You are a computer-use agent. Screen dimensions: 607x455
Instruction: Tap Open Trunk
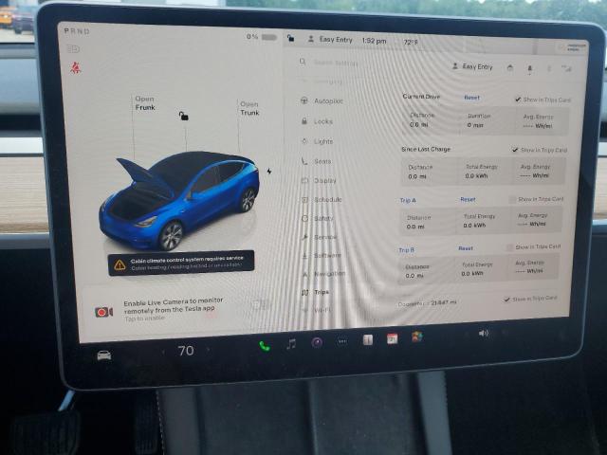click(x=249, y=108)
